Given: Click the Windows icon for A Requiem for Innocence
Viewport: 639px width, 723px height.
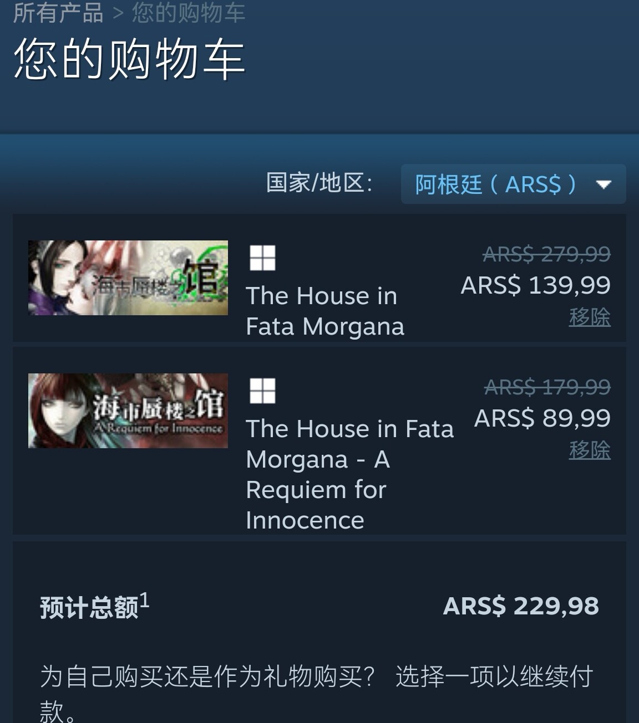Looking at the screenshot, I should click(262, 391).
